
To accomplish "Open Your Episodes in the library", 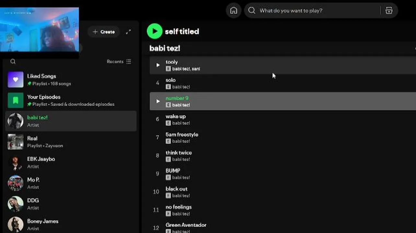I will coord(44,97).
